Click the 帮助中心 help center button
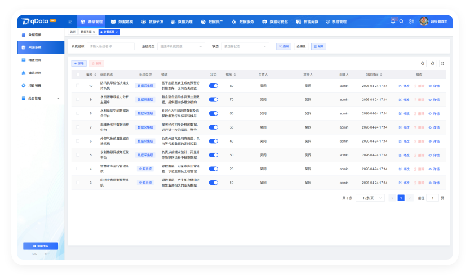 coord(41,246)
